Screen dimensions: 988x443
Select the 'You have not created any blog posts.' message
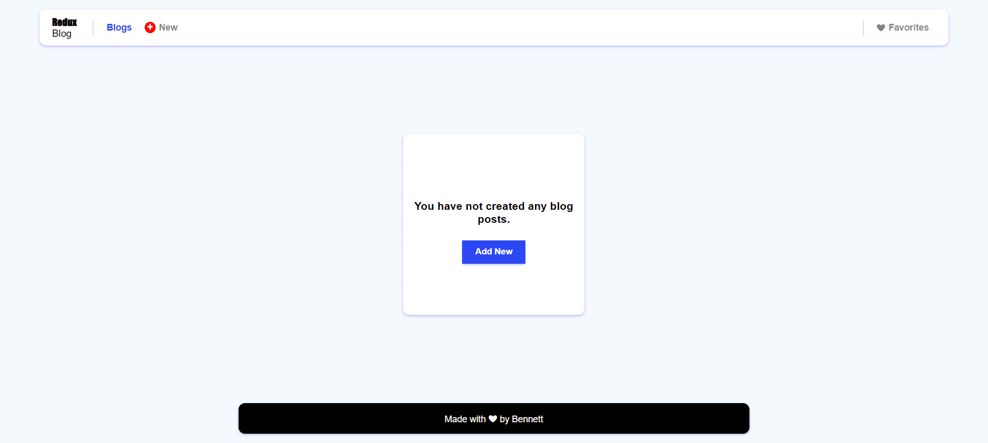[494, 213]
